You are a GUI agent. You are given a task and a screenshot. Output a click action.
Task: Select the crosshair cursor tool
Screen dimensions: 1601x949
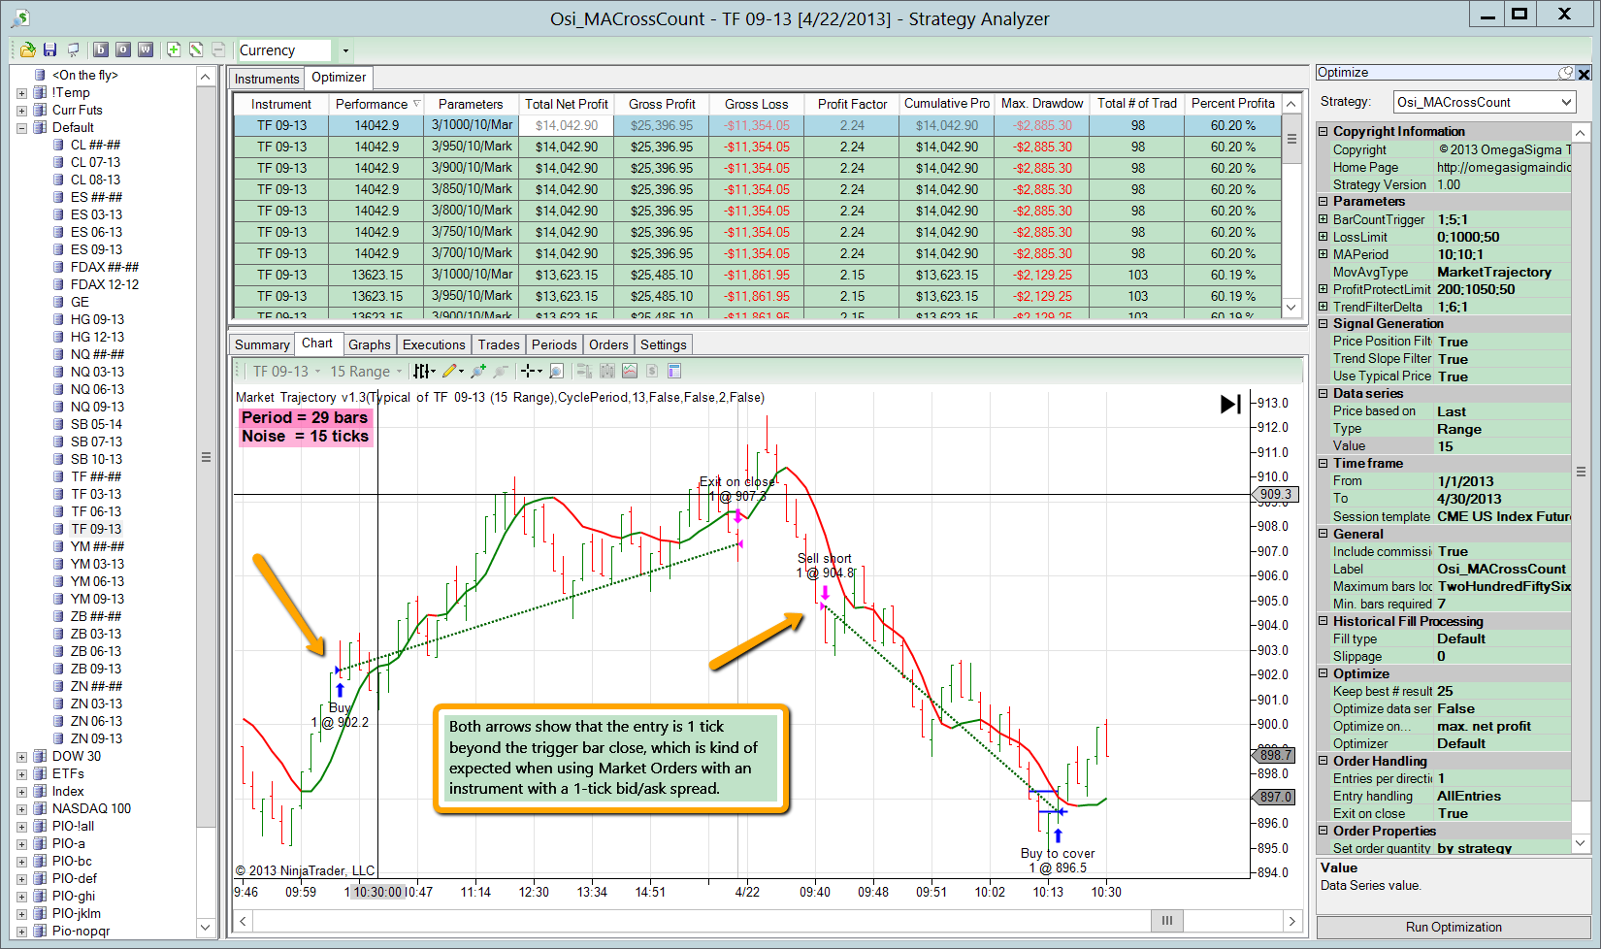point(531,371)
